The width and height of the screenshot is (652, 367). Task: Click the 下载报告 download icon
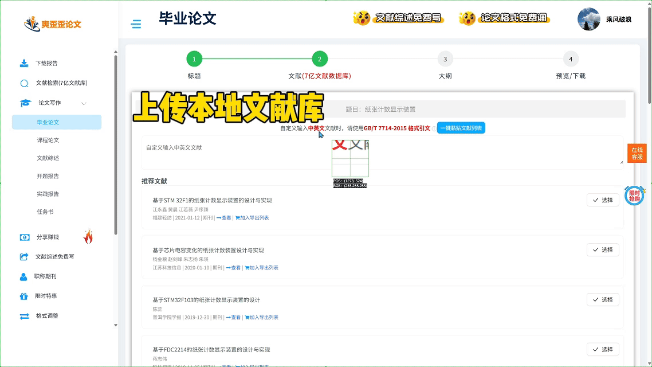tap(24, 63)
